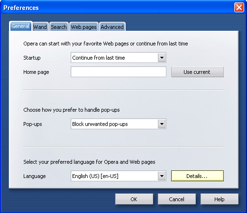Image resolution: width=247 pixels, height=213 pixels.
Task: Click the Preferences title bar text
Action: click(x=21, y=8)
